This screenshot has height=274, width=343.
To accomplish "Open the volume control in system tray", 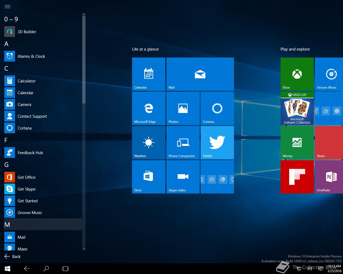I will coord(310,269).
